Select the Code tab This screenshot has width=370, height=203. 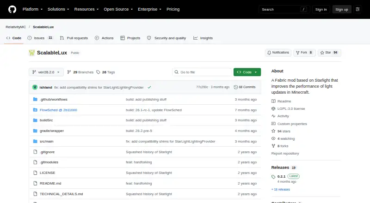click(x=14, y=38)
